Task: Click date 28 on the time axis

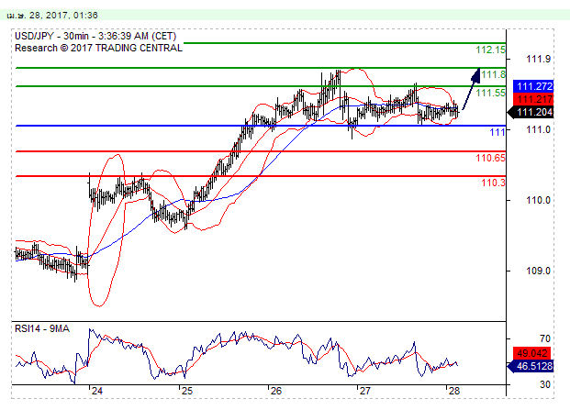Action: pos(453,390)
